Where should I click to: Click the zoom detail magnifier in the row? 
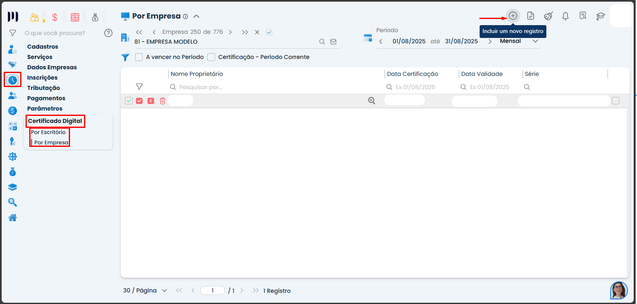(x=372, y=101)
